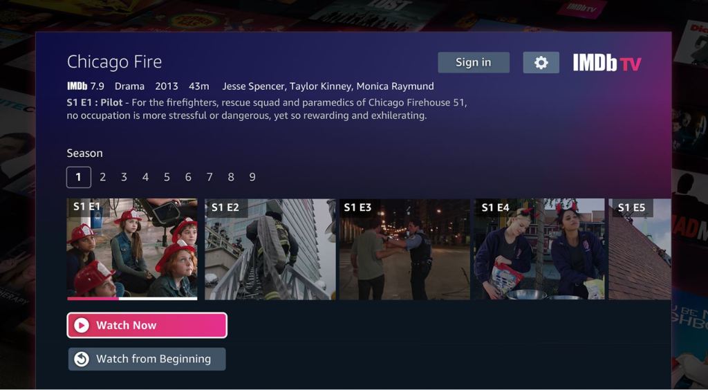Select season 1
Viewport: 708px width, 390px height.
[79, 178]
